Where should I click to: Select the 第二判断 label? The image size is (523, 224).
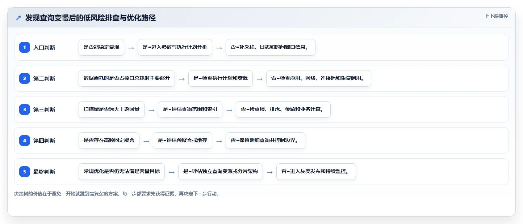coord(44,78)
